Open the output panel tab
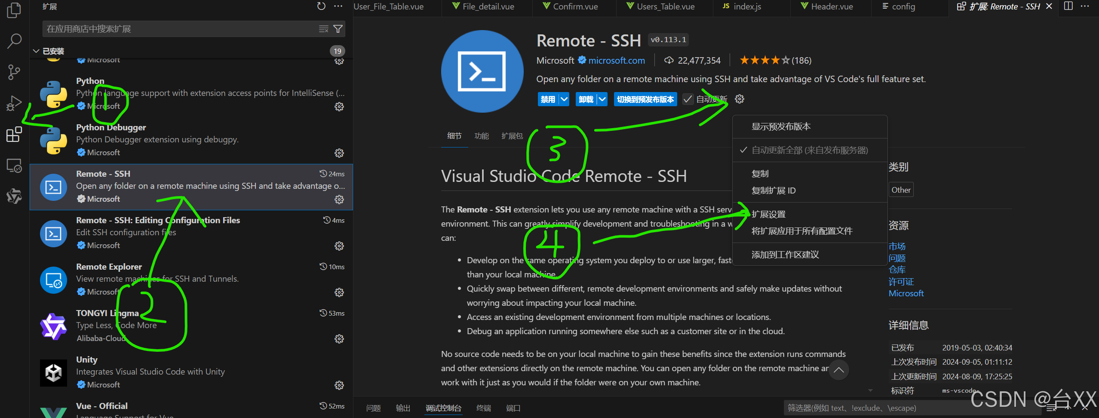 [403, 408]
